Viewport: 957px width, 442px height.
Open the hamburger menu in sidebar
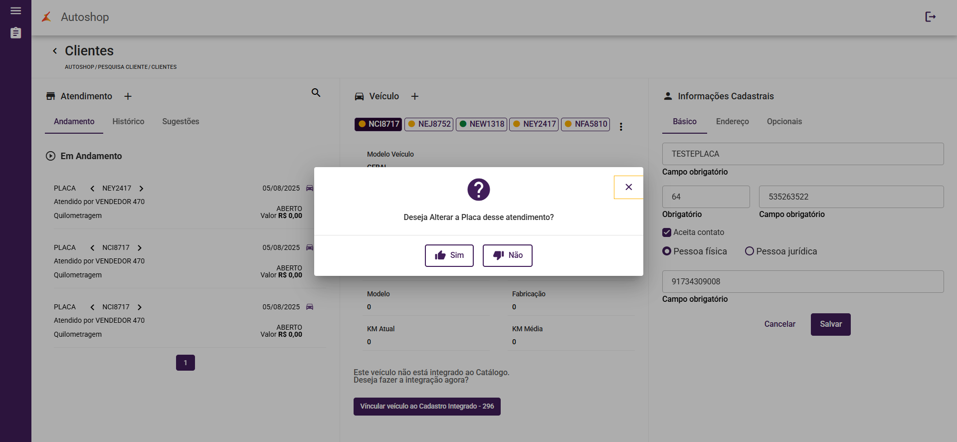[15, 11]
